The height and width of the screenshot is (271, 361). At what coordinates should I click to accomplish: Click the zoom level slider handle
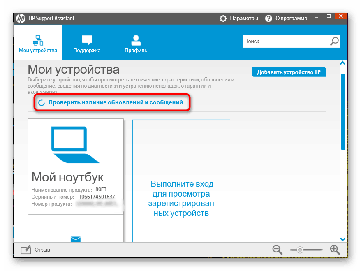click(x=300, y=250)
